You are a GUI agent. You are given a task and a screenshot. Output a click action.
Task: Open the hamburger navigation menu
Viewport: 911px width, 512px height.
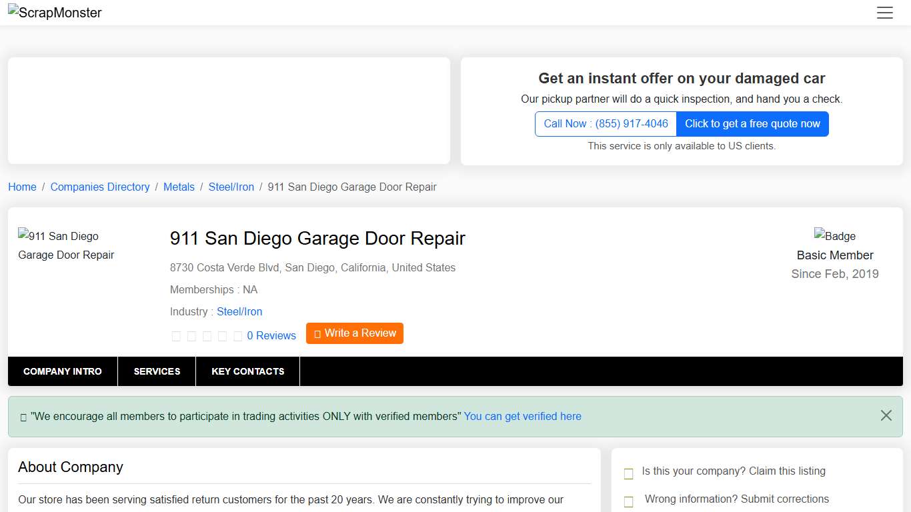click(885, 13)
